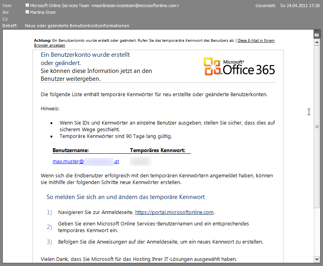Click the presence indicator beside Microsoft Online Services Team
323x266 pixels.
point(27,5)
